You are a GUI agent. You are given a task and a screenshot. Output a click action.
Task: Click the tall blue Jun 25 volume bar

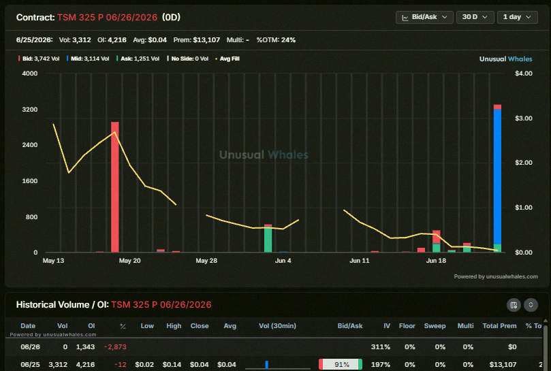click(x=497, y=176)
